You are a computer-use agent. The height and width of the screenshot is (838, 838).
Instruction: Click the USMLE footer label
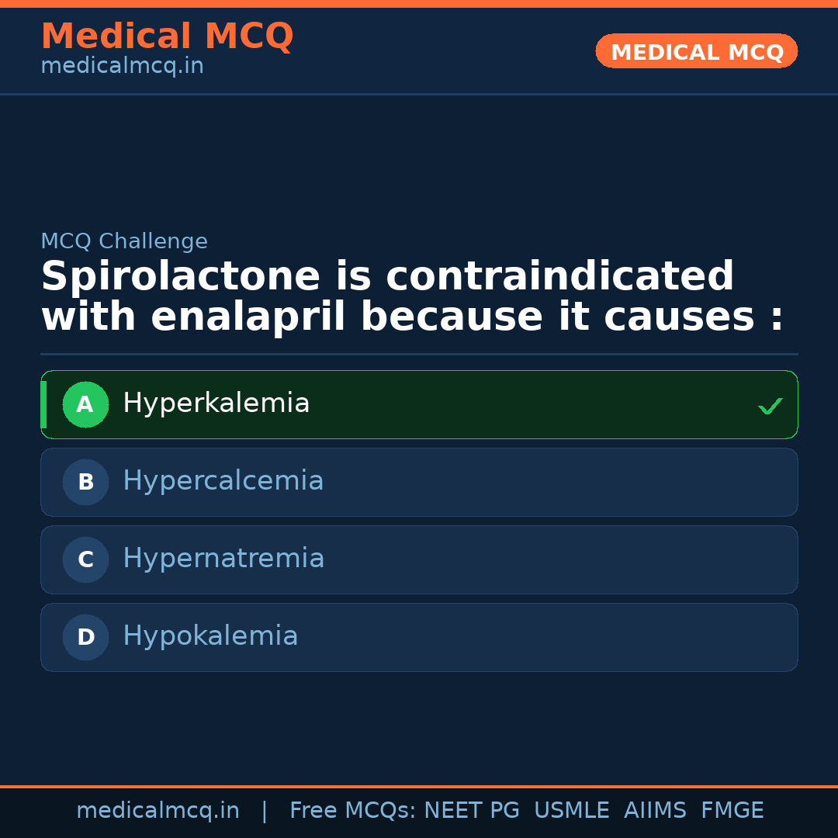coord(571,811)
